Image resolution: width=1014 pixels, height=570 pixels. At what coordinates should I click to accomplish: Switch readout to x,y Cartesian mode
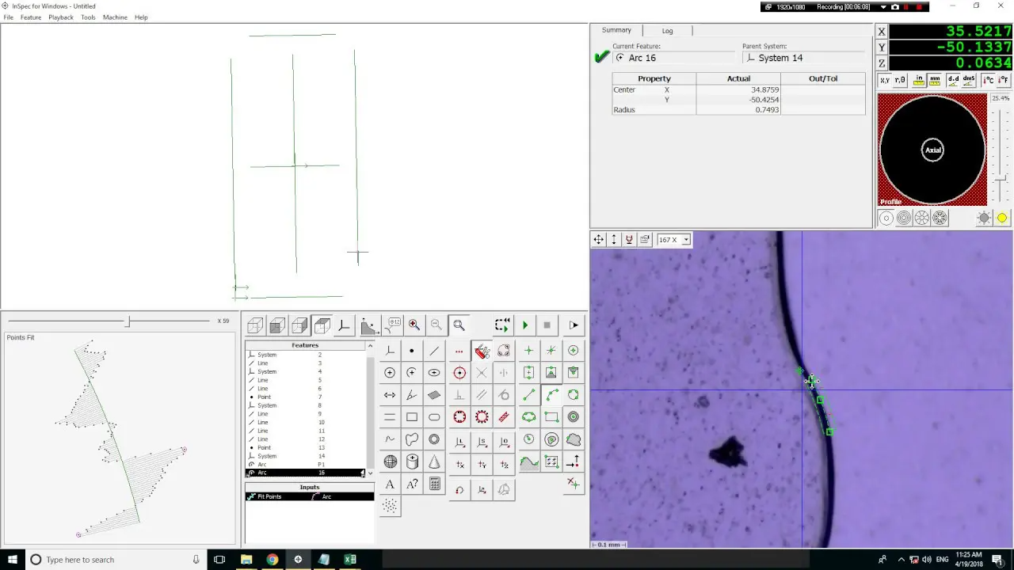[885, 80]
